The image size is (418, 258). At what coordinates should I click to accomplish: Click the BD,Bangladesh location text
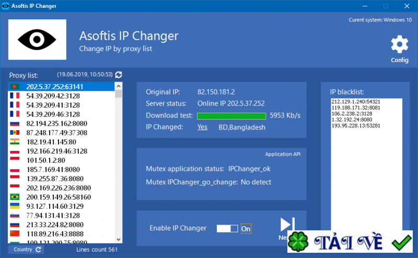click(x=242, y=127)
